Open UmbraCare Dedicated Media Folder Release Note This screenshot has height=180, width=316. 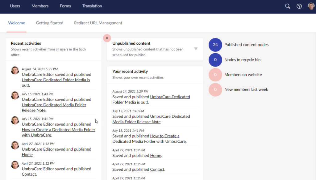click(54, 104)
